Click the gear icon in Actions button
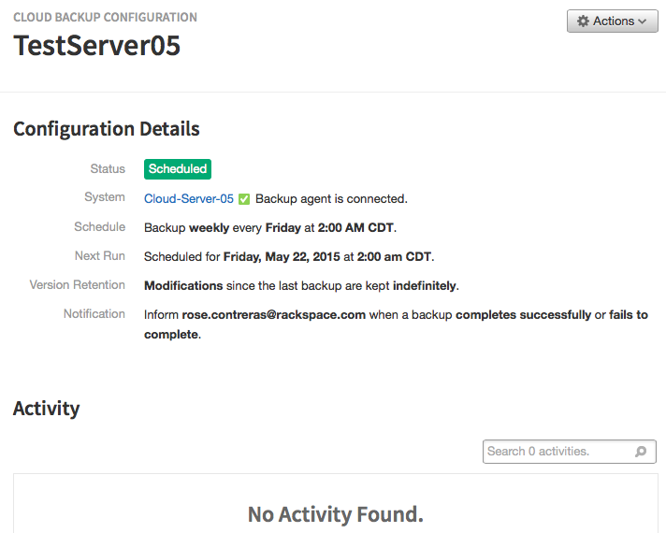This screenshot has width=666, height=533. coord(583,21)
